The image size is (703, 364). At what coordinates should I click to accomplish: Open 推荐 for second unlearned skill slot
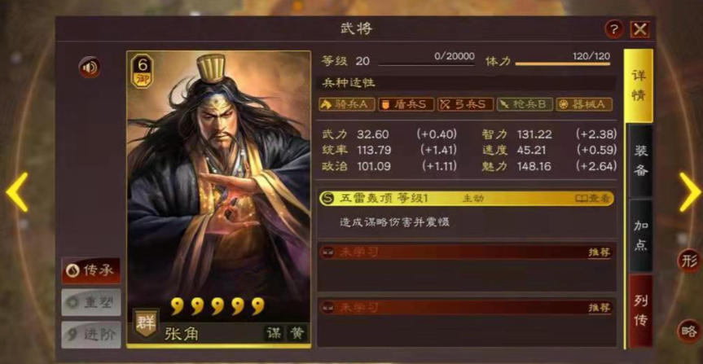(x=600, y=308)
